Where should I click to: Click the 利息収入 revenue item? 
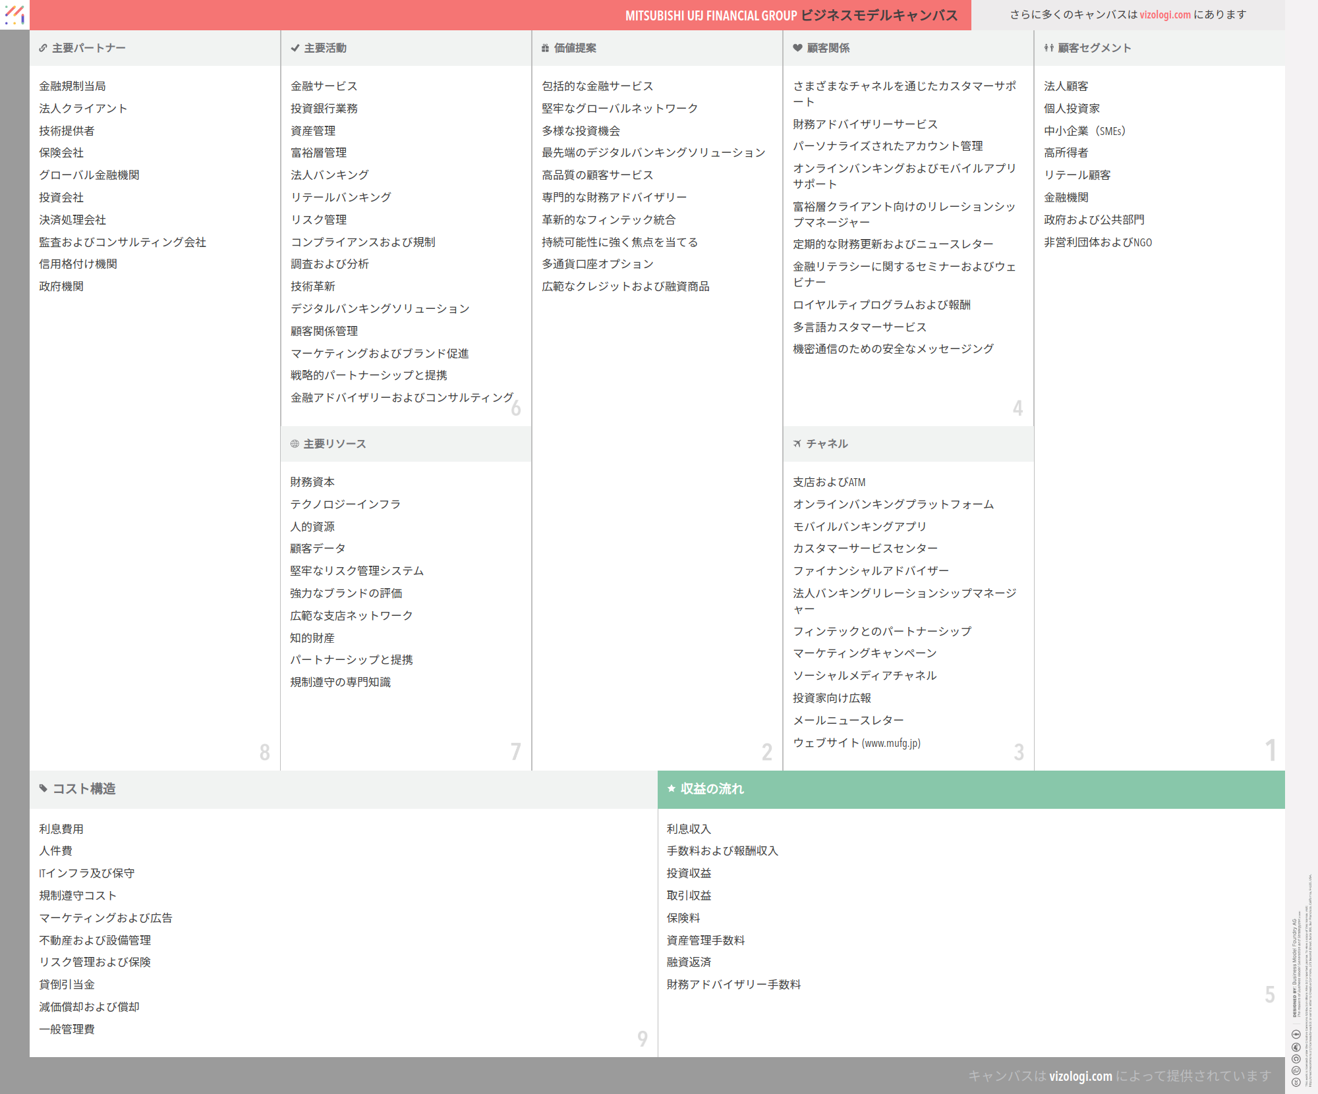click(x=689, y=829)
